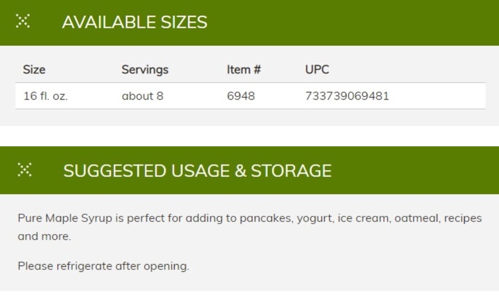Click the AVAILABLE SIZES header title
499x303 pixels.
135,22
